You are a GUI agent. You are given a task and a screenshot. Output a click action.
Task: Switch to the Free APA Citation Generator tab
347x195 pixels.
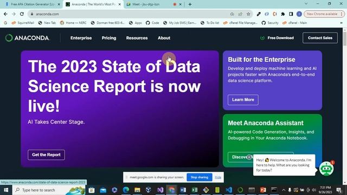click(x=33, y=4)
